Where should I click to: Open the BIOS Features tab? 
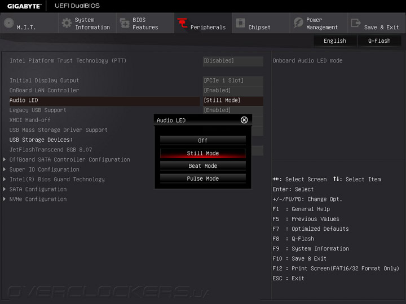[x=145, y=23]
